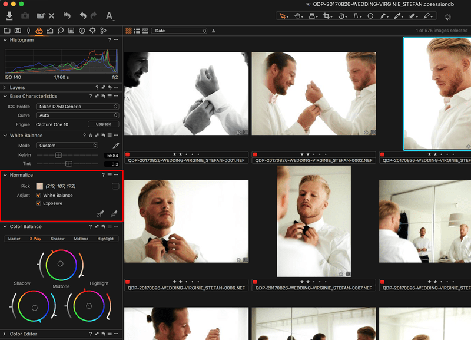Open the Library tool tab folder icon

[8, 30]
